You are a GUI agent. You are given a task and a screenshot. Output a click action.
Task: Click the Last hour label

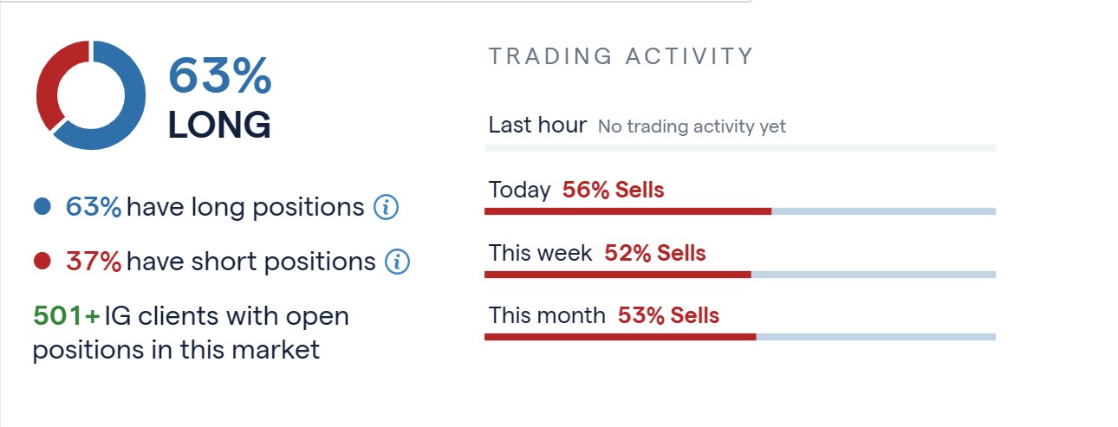[537, 125]
